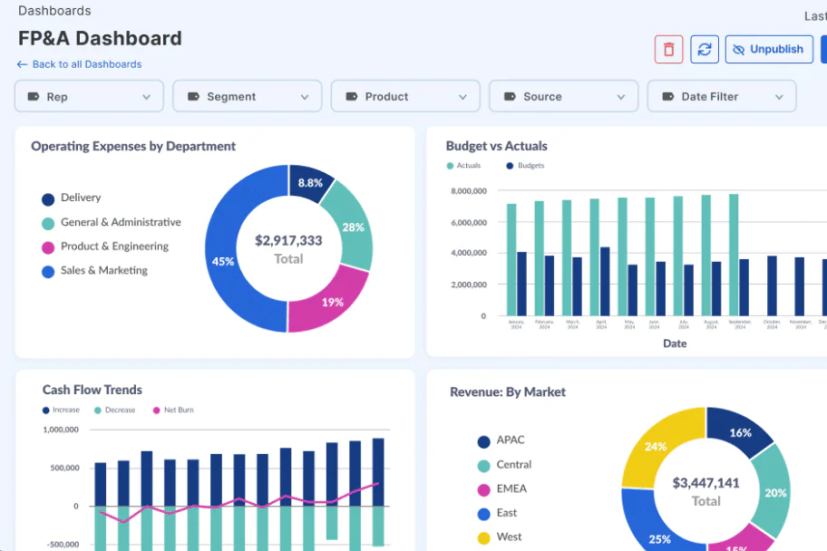
Task: Click the pink Product & Engineering color dot
Action: [x=48, y=247]
